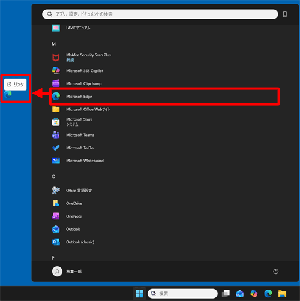
Task: Click the phone link icon beside search
Action: [285, 14]
